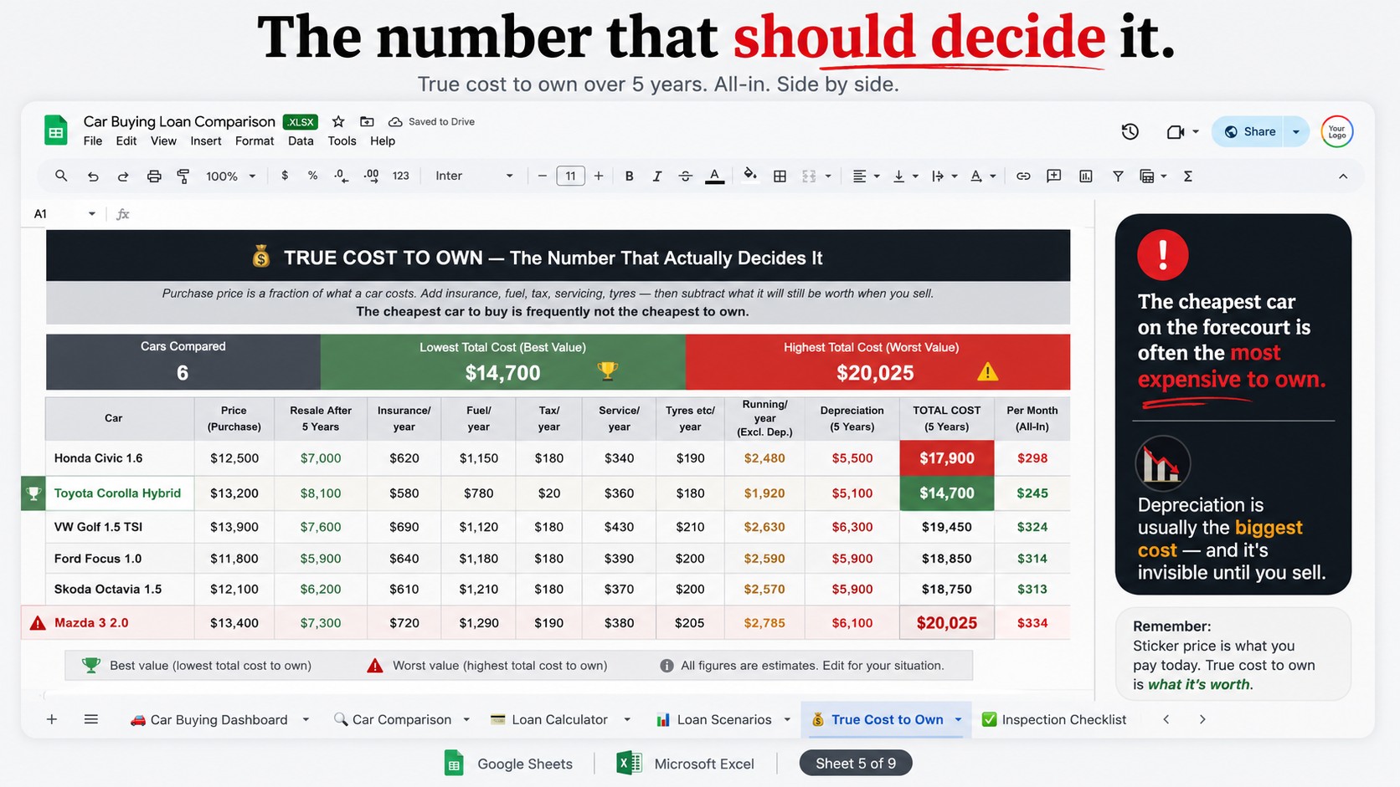Print the spreadsheet

point(154,176)
